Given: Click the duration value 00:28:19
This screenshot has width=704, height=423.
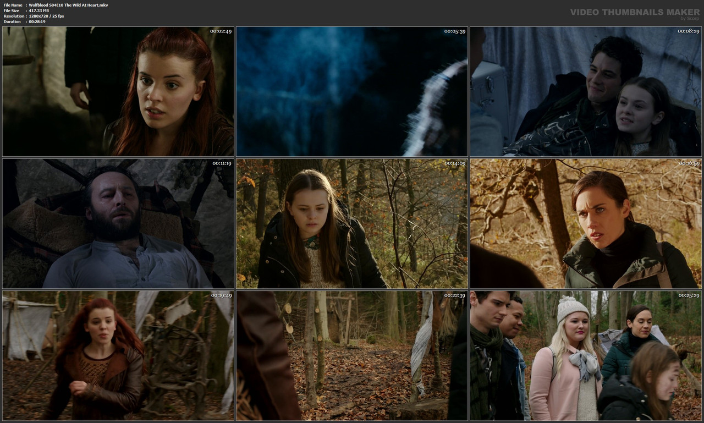Looking at the screenshot, I should [37, 21].
